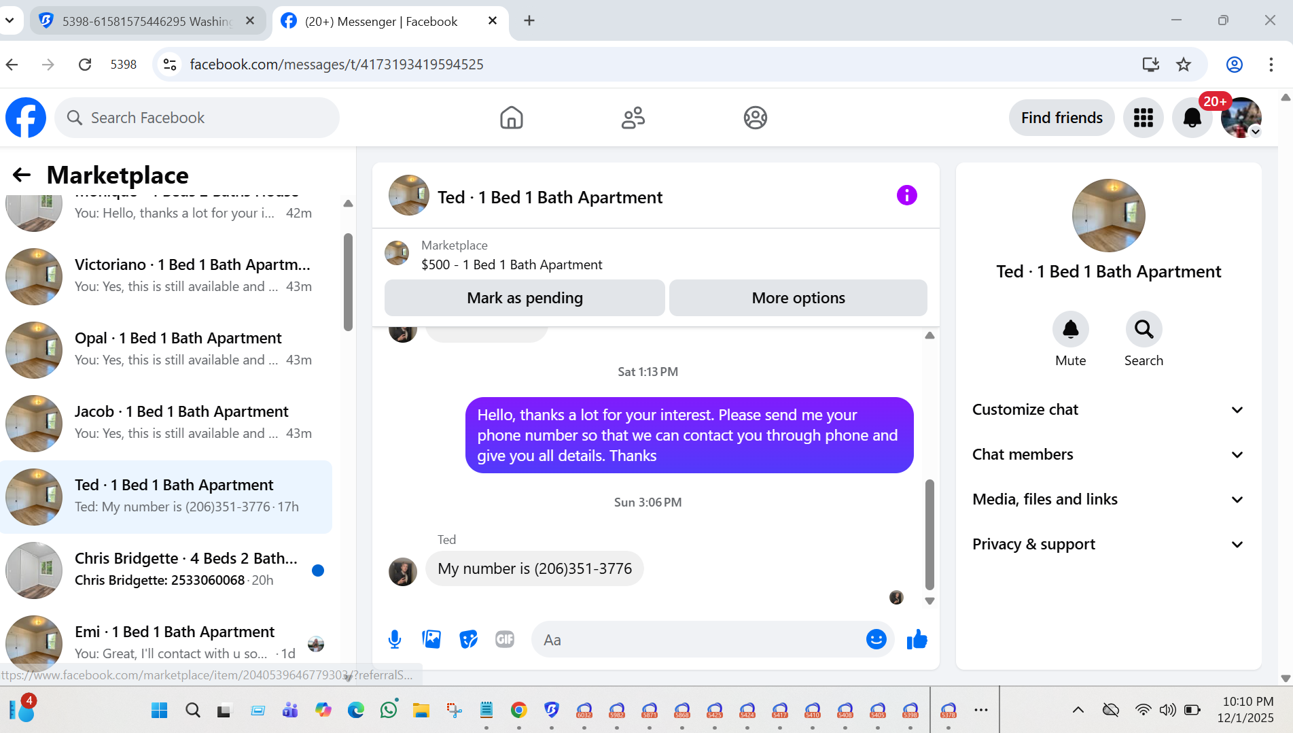This screenshot has width=1293, height=733.
Task: Bookmark this page with the star icon
Action: 1184,65
